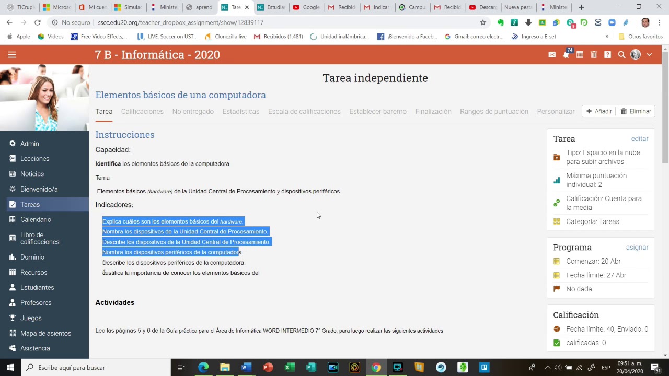This screenshot has width=669, height=376.
Task: Open the trash icon in the header
Action: pyautogui.click(x=594, y=55)
